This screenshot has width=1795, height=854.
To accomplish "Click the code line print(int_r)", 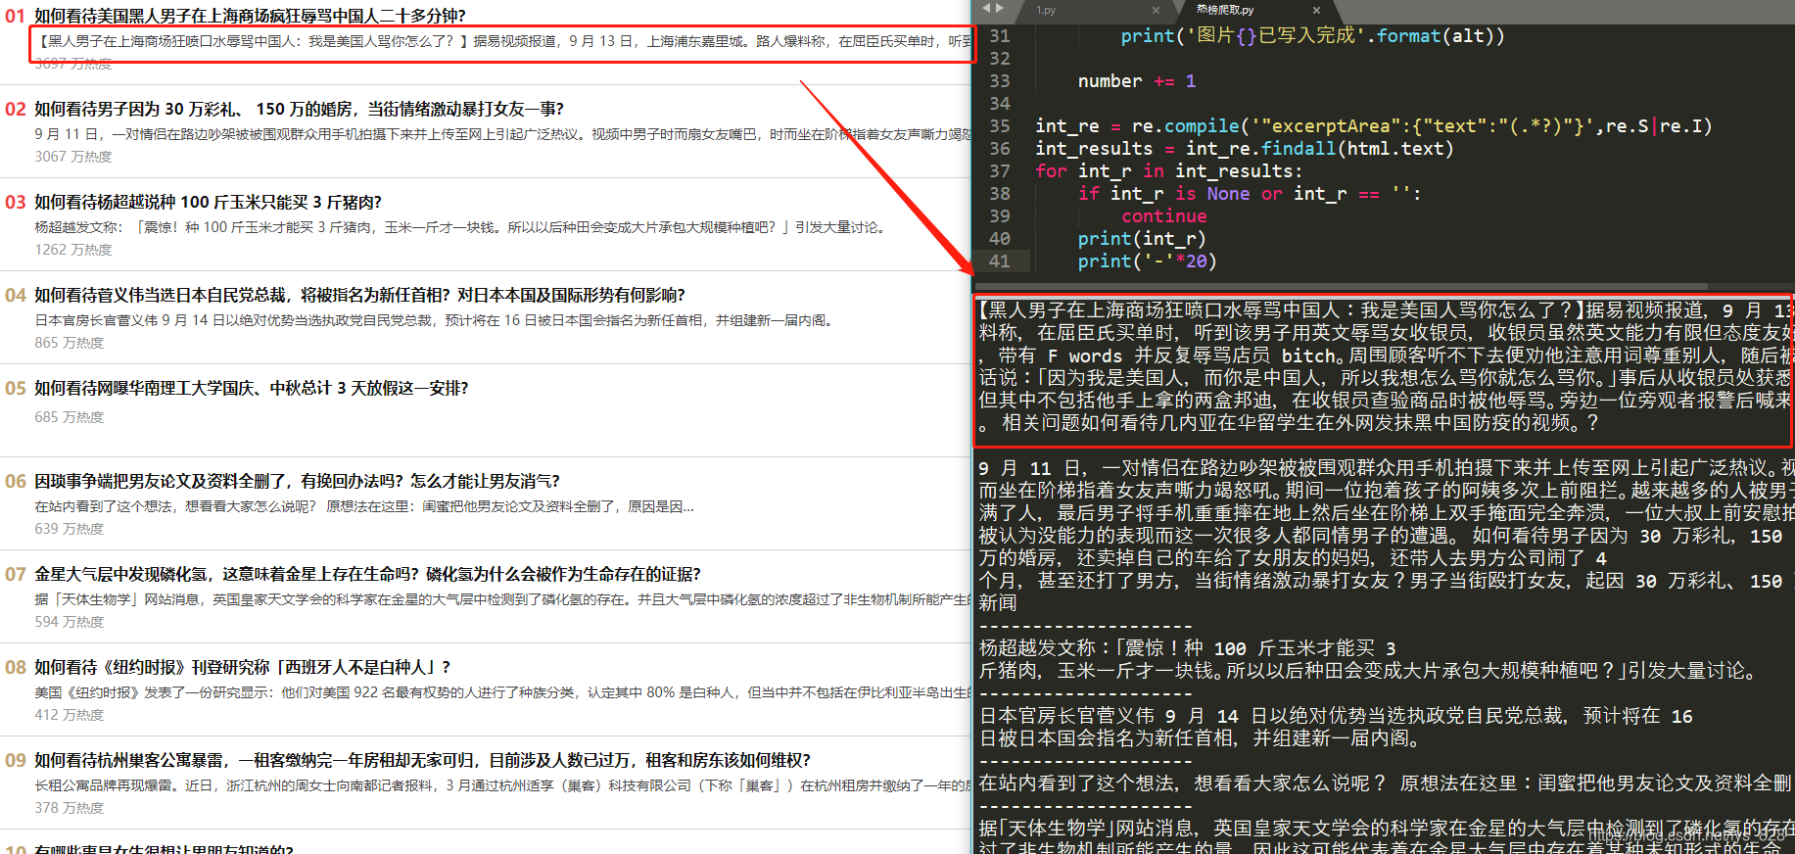I will pyautogui.click(x=1142, y=239).
